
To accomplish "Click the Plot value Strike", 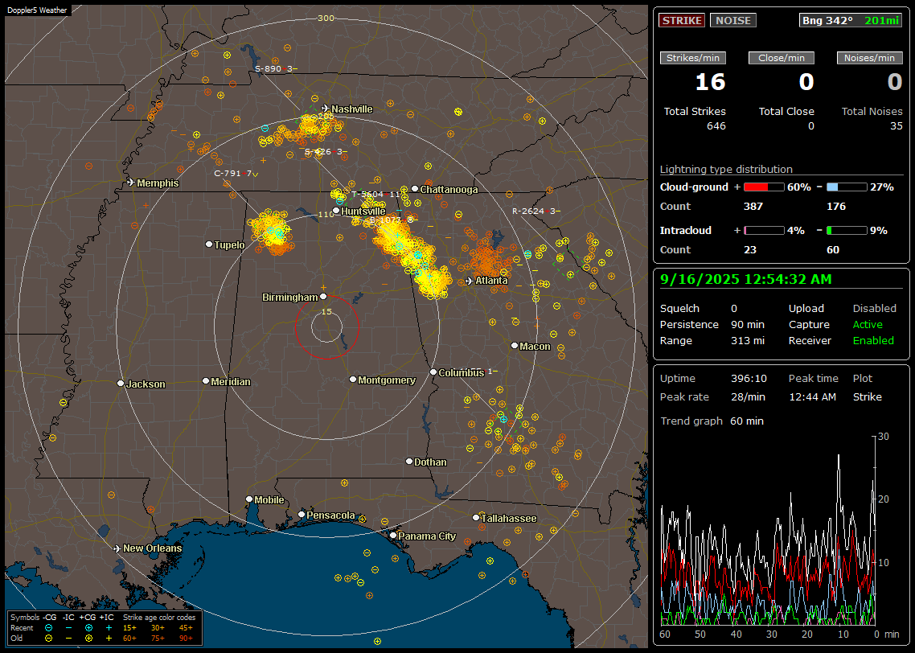I will tap(867, 396).
